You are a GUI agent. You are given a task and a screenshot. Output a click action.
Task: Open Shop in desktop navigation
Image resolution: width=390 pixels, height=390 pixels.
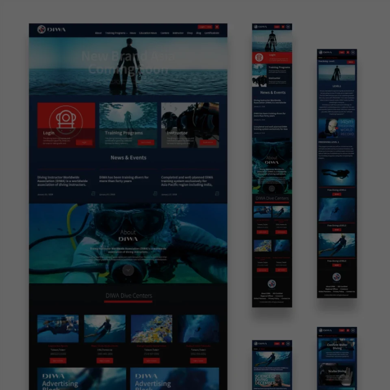click(190, 33)
